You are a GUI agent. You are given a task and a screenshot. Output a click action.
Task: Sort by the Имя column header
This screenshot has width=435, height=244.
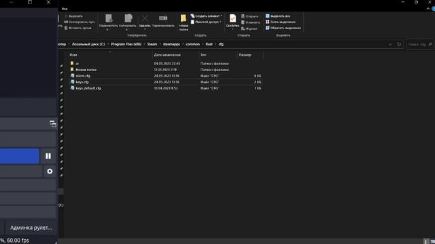pyautogui.click(x=73, y=55)
